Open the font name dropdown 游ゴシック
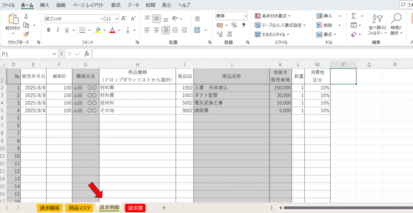The width and height of the screenshot is (413, 213). (x=74, y=19)
